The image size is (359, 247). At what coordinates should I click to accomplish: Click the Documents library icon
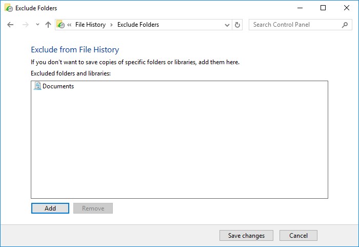pos(37,86)
